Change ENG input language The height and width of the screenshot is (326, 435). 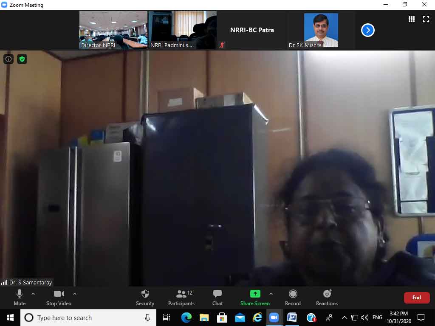[x=377, y=318]
